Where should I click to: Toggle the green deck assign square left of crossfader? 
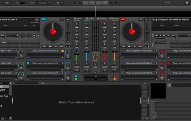pyautogui.click(x=76, y=79)
